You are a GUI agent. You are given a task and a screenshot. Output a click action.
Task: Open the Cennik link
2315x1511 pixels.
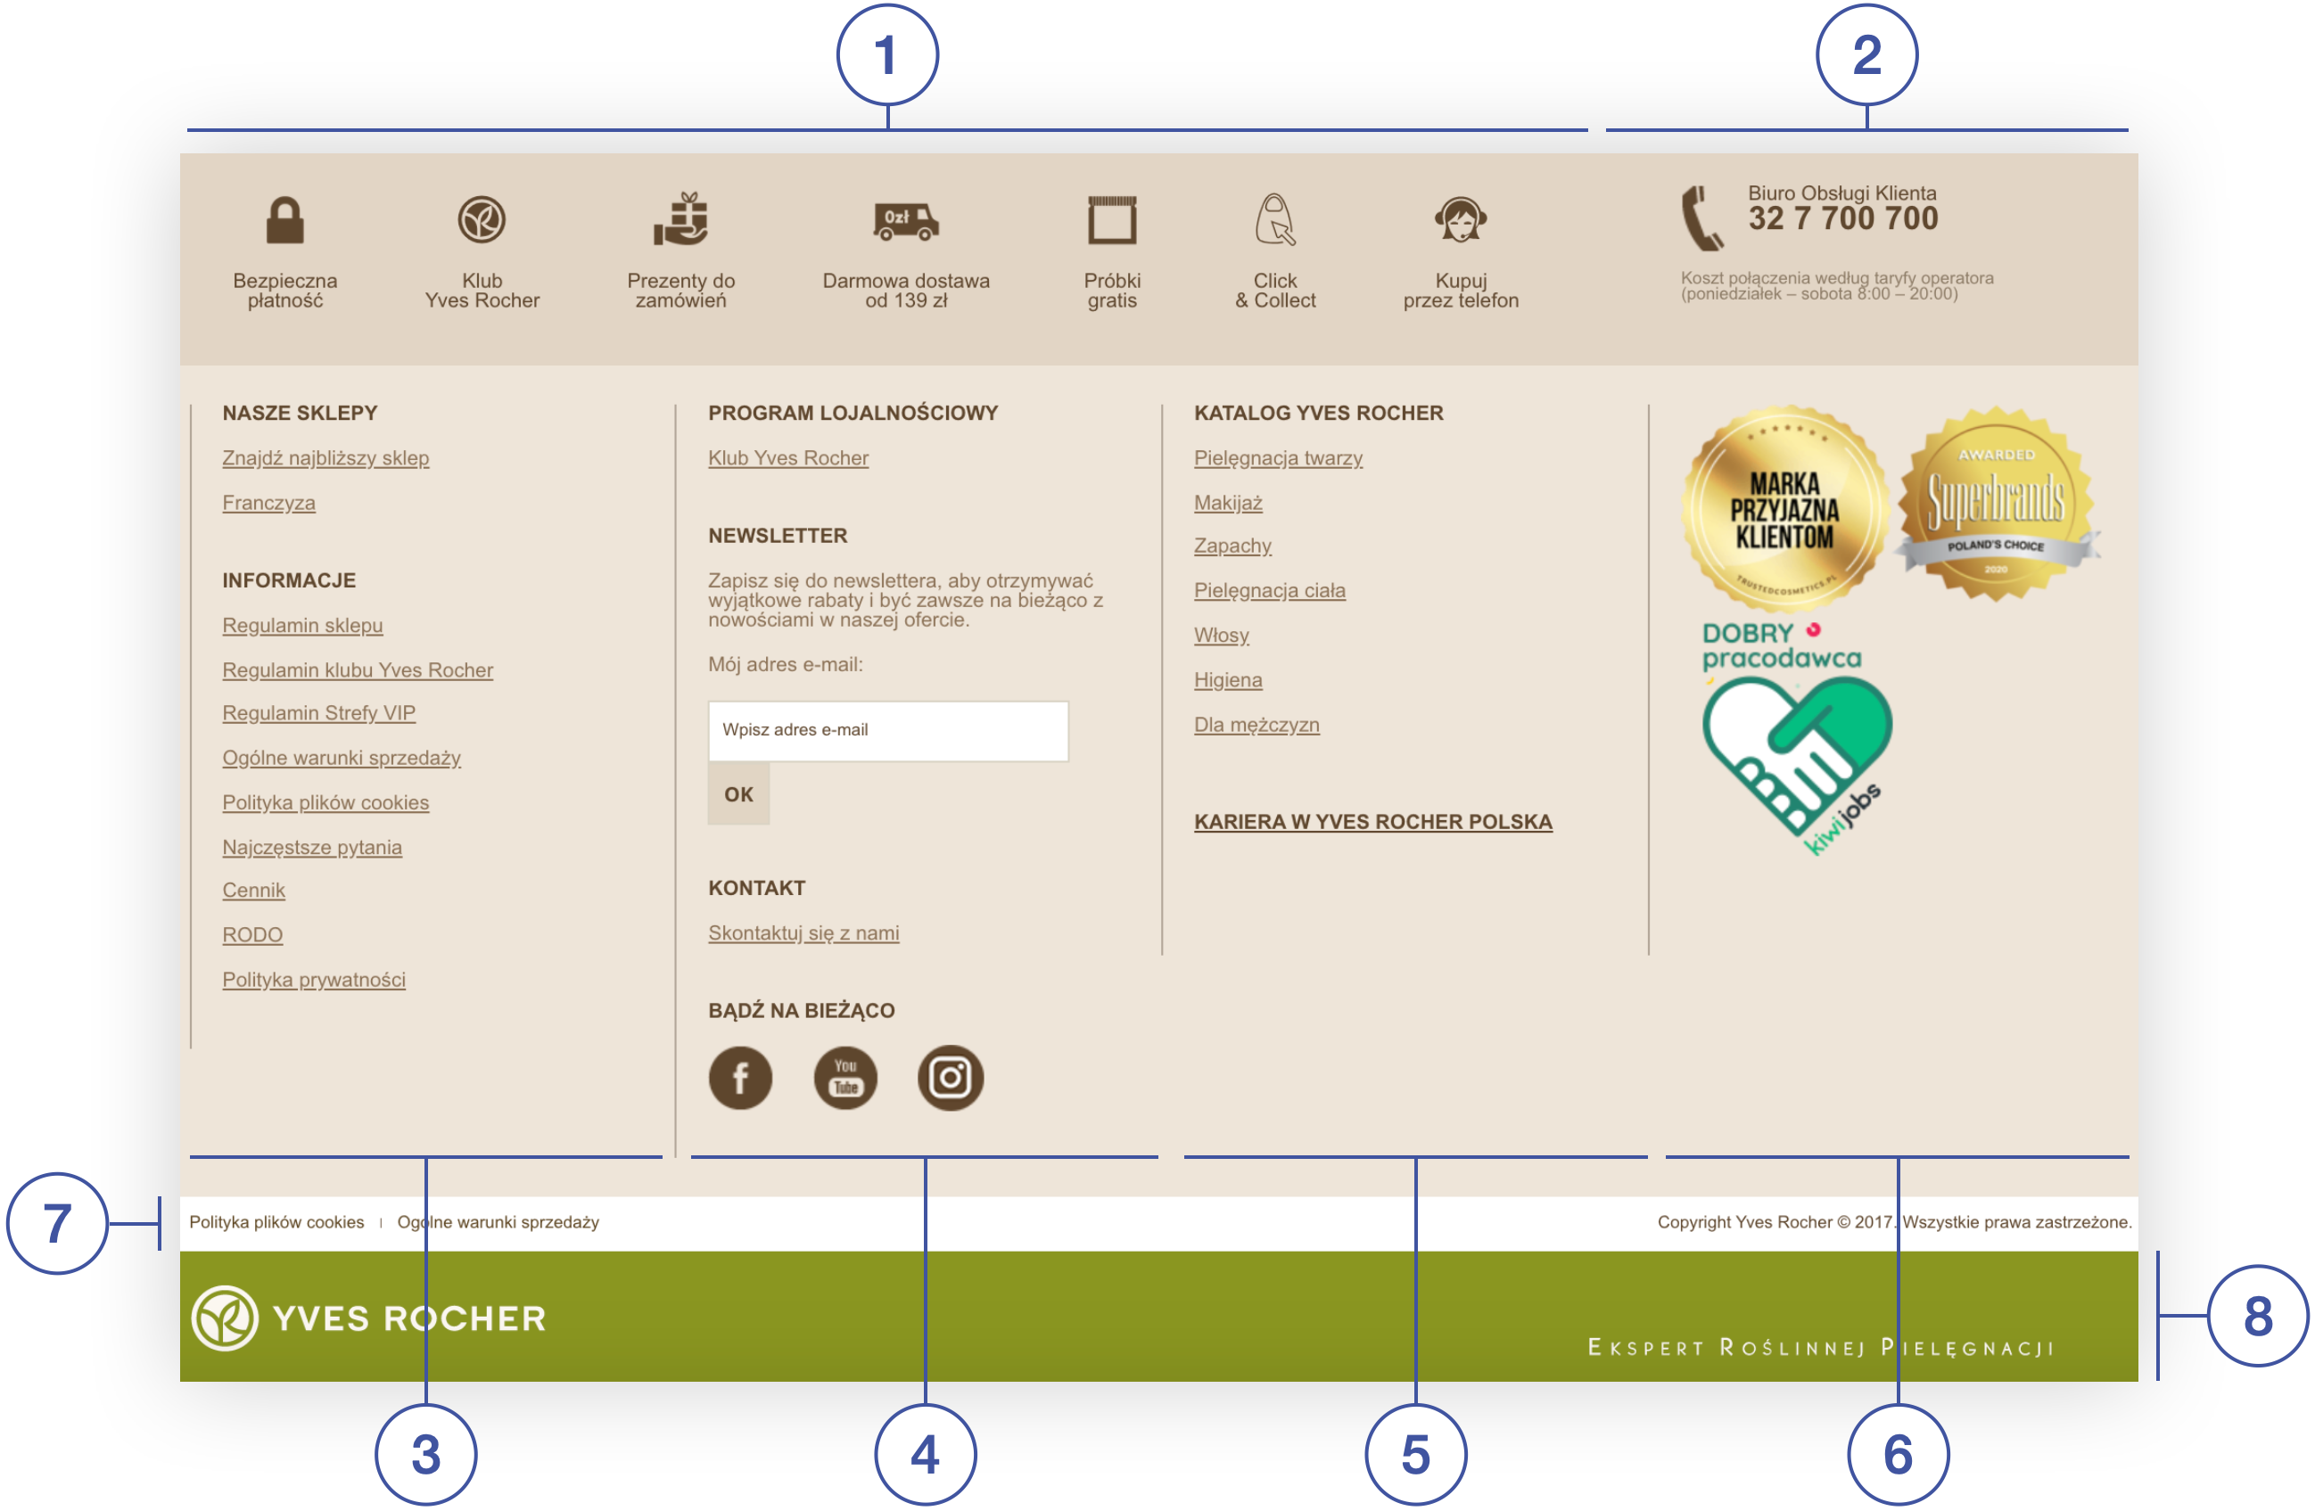[x=253, y=890]
